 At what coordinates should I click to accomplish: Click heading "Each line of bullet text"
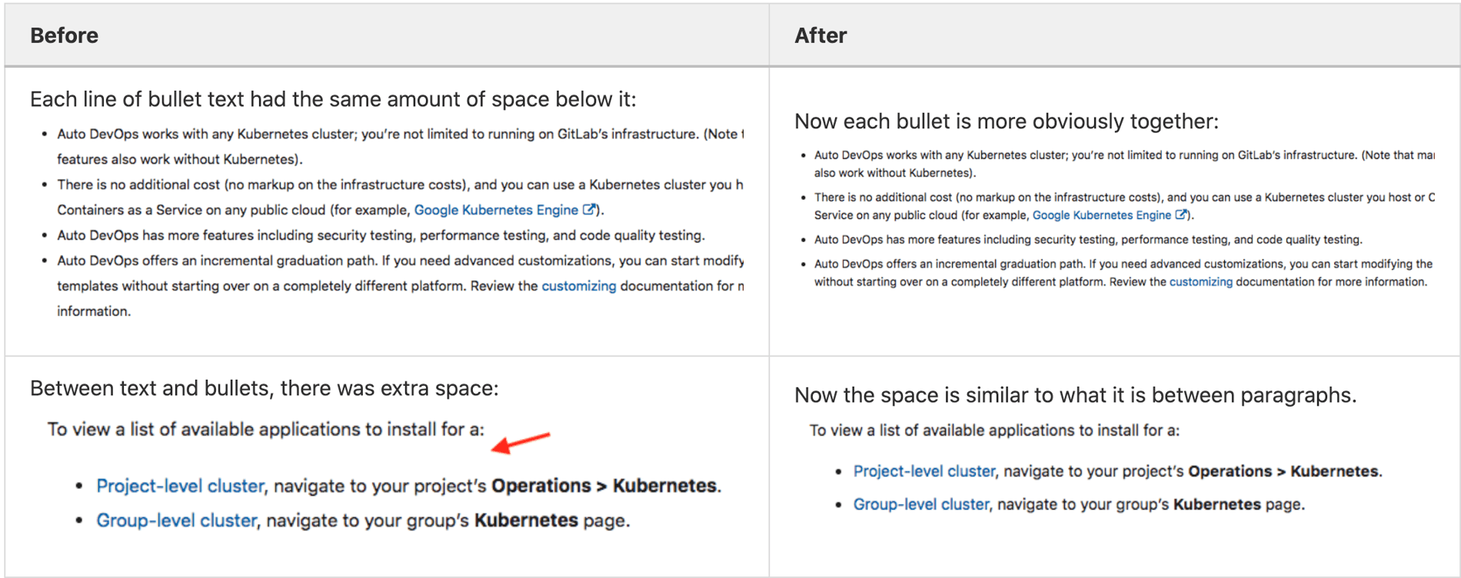[333, 99]
